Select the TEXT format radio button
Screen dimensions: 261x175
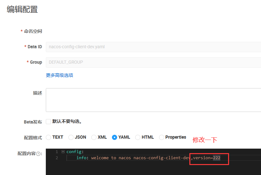coord(48,137)
